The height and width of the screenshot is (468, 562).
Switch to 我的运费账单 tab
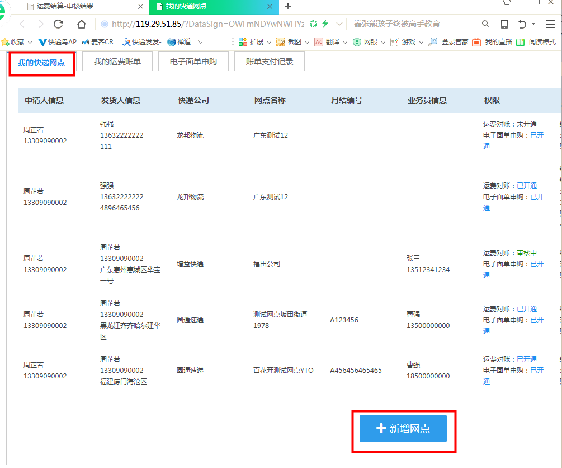(117, 62)
